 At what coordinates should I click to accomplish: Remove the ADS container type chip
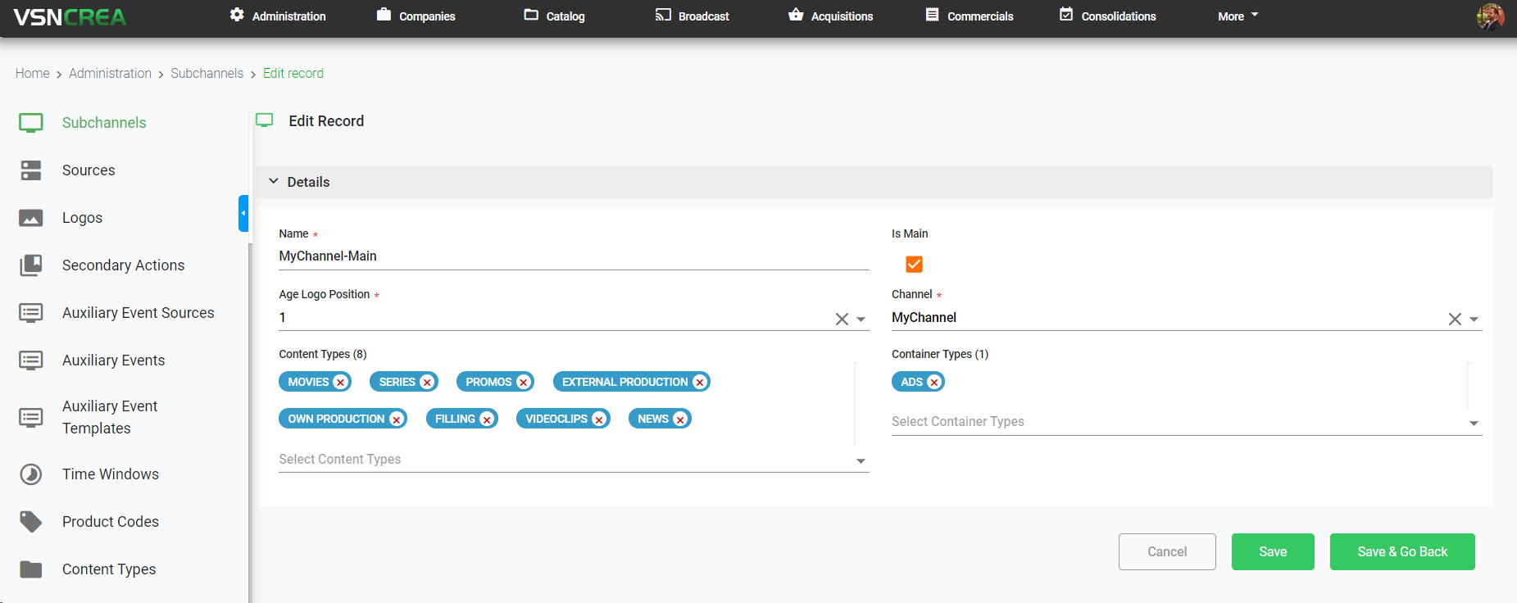pyautogui.click(x=933, y=383)
